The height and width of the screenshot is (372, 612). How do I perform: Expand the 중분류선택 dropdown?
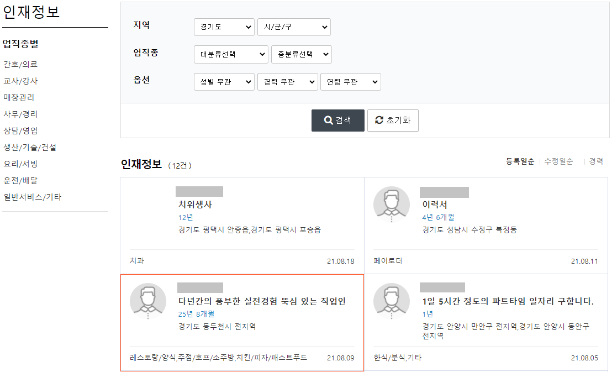[301, 54]
